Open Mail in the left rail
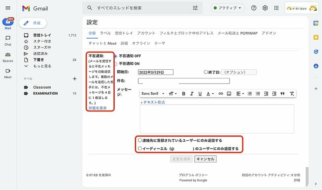Screen dimensions: 322x190 pos(8,24)
